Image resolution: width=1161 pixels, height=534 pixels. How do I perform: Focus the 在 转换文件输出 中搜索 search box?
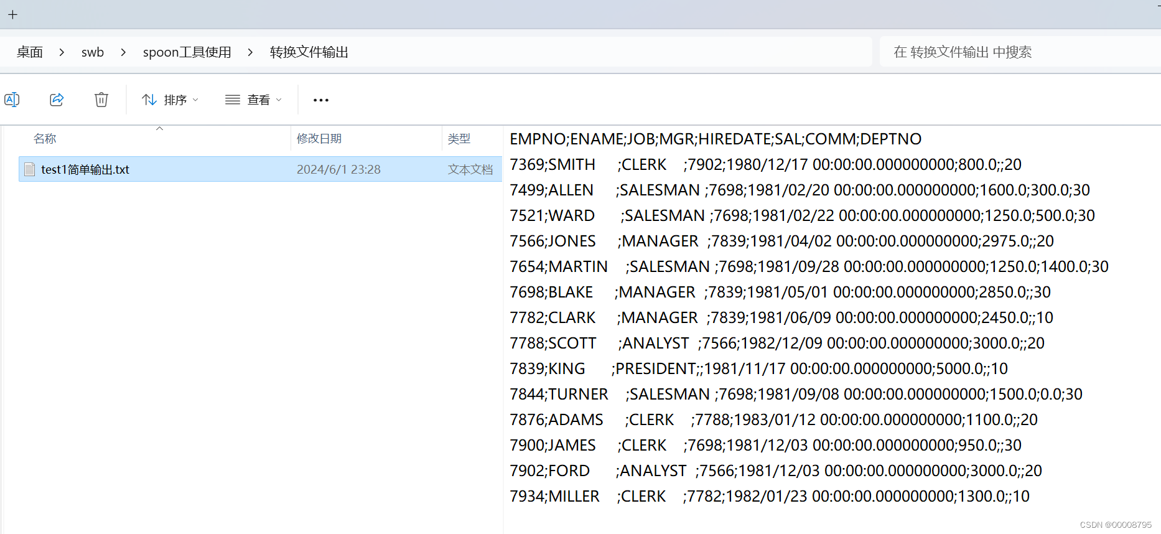tap(1020, 52)
